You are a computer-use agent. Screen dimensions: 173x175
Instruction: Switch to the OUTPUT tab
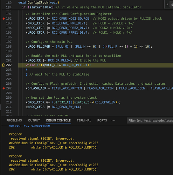tap(34, 120)
